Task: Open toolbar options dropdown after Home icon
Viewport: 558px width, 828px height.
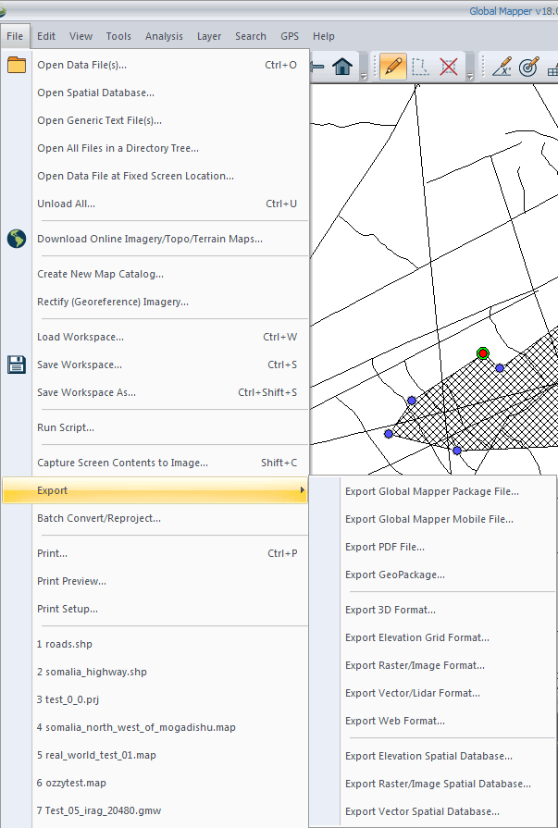Action: (x=364, y=76)
